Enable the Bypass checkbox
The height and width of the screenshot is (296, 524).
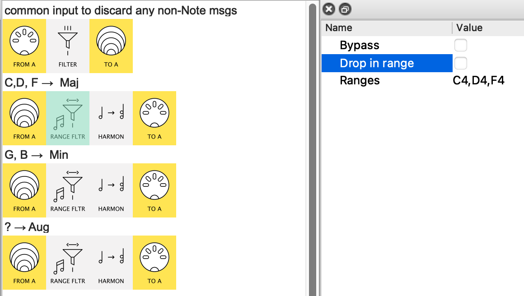460,45
